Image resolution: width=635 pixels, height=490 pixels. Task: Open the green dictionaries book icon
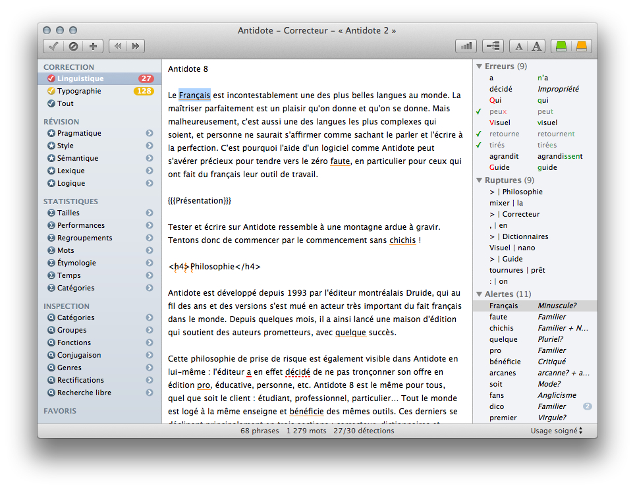tap(561, 46)
